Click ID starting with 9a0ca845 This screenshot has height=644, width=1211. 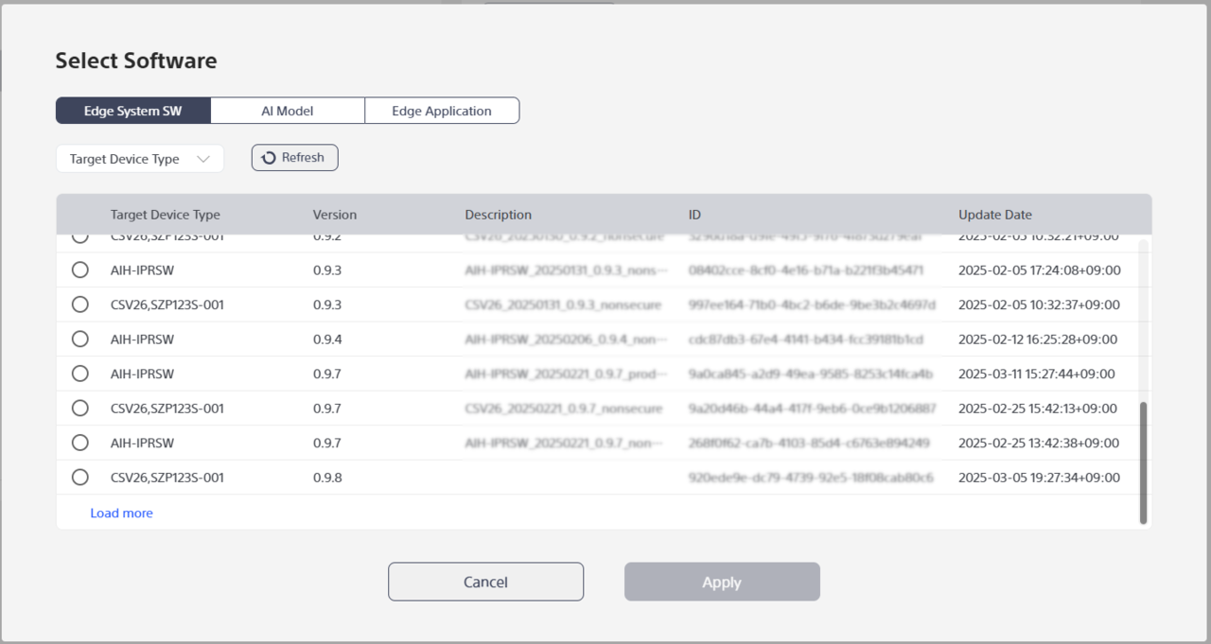[x=811, y=374]
